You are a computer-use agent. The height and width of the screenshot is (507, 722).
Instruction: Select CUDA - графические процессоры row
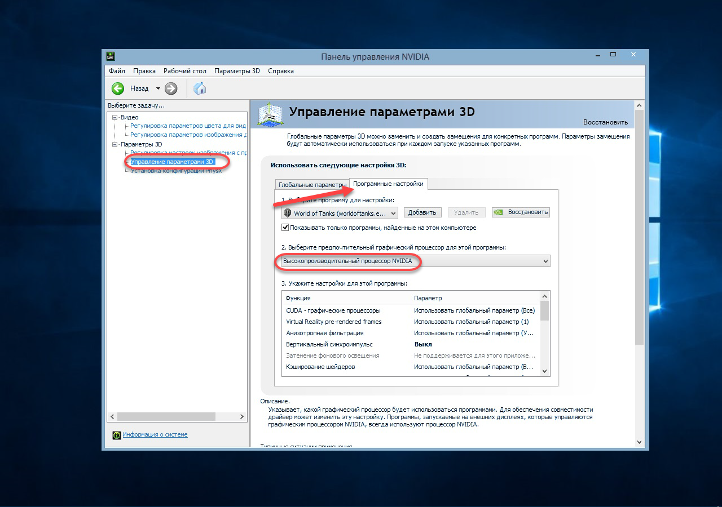411,310
